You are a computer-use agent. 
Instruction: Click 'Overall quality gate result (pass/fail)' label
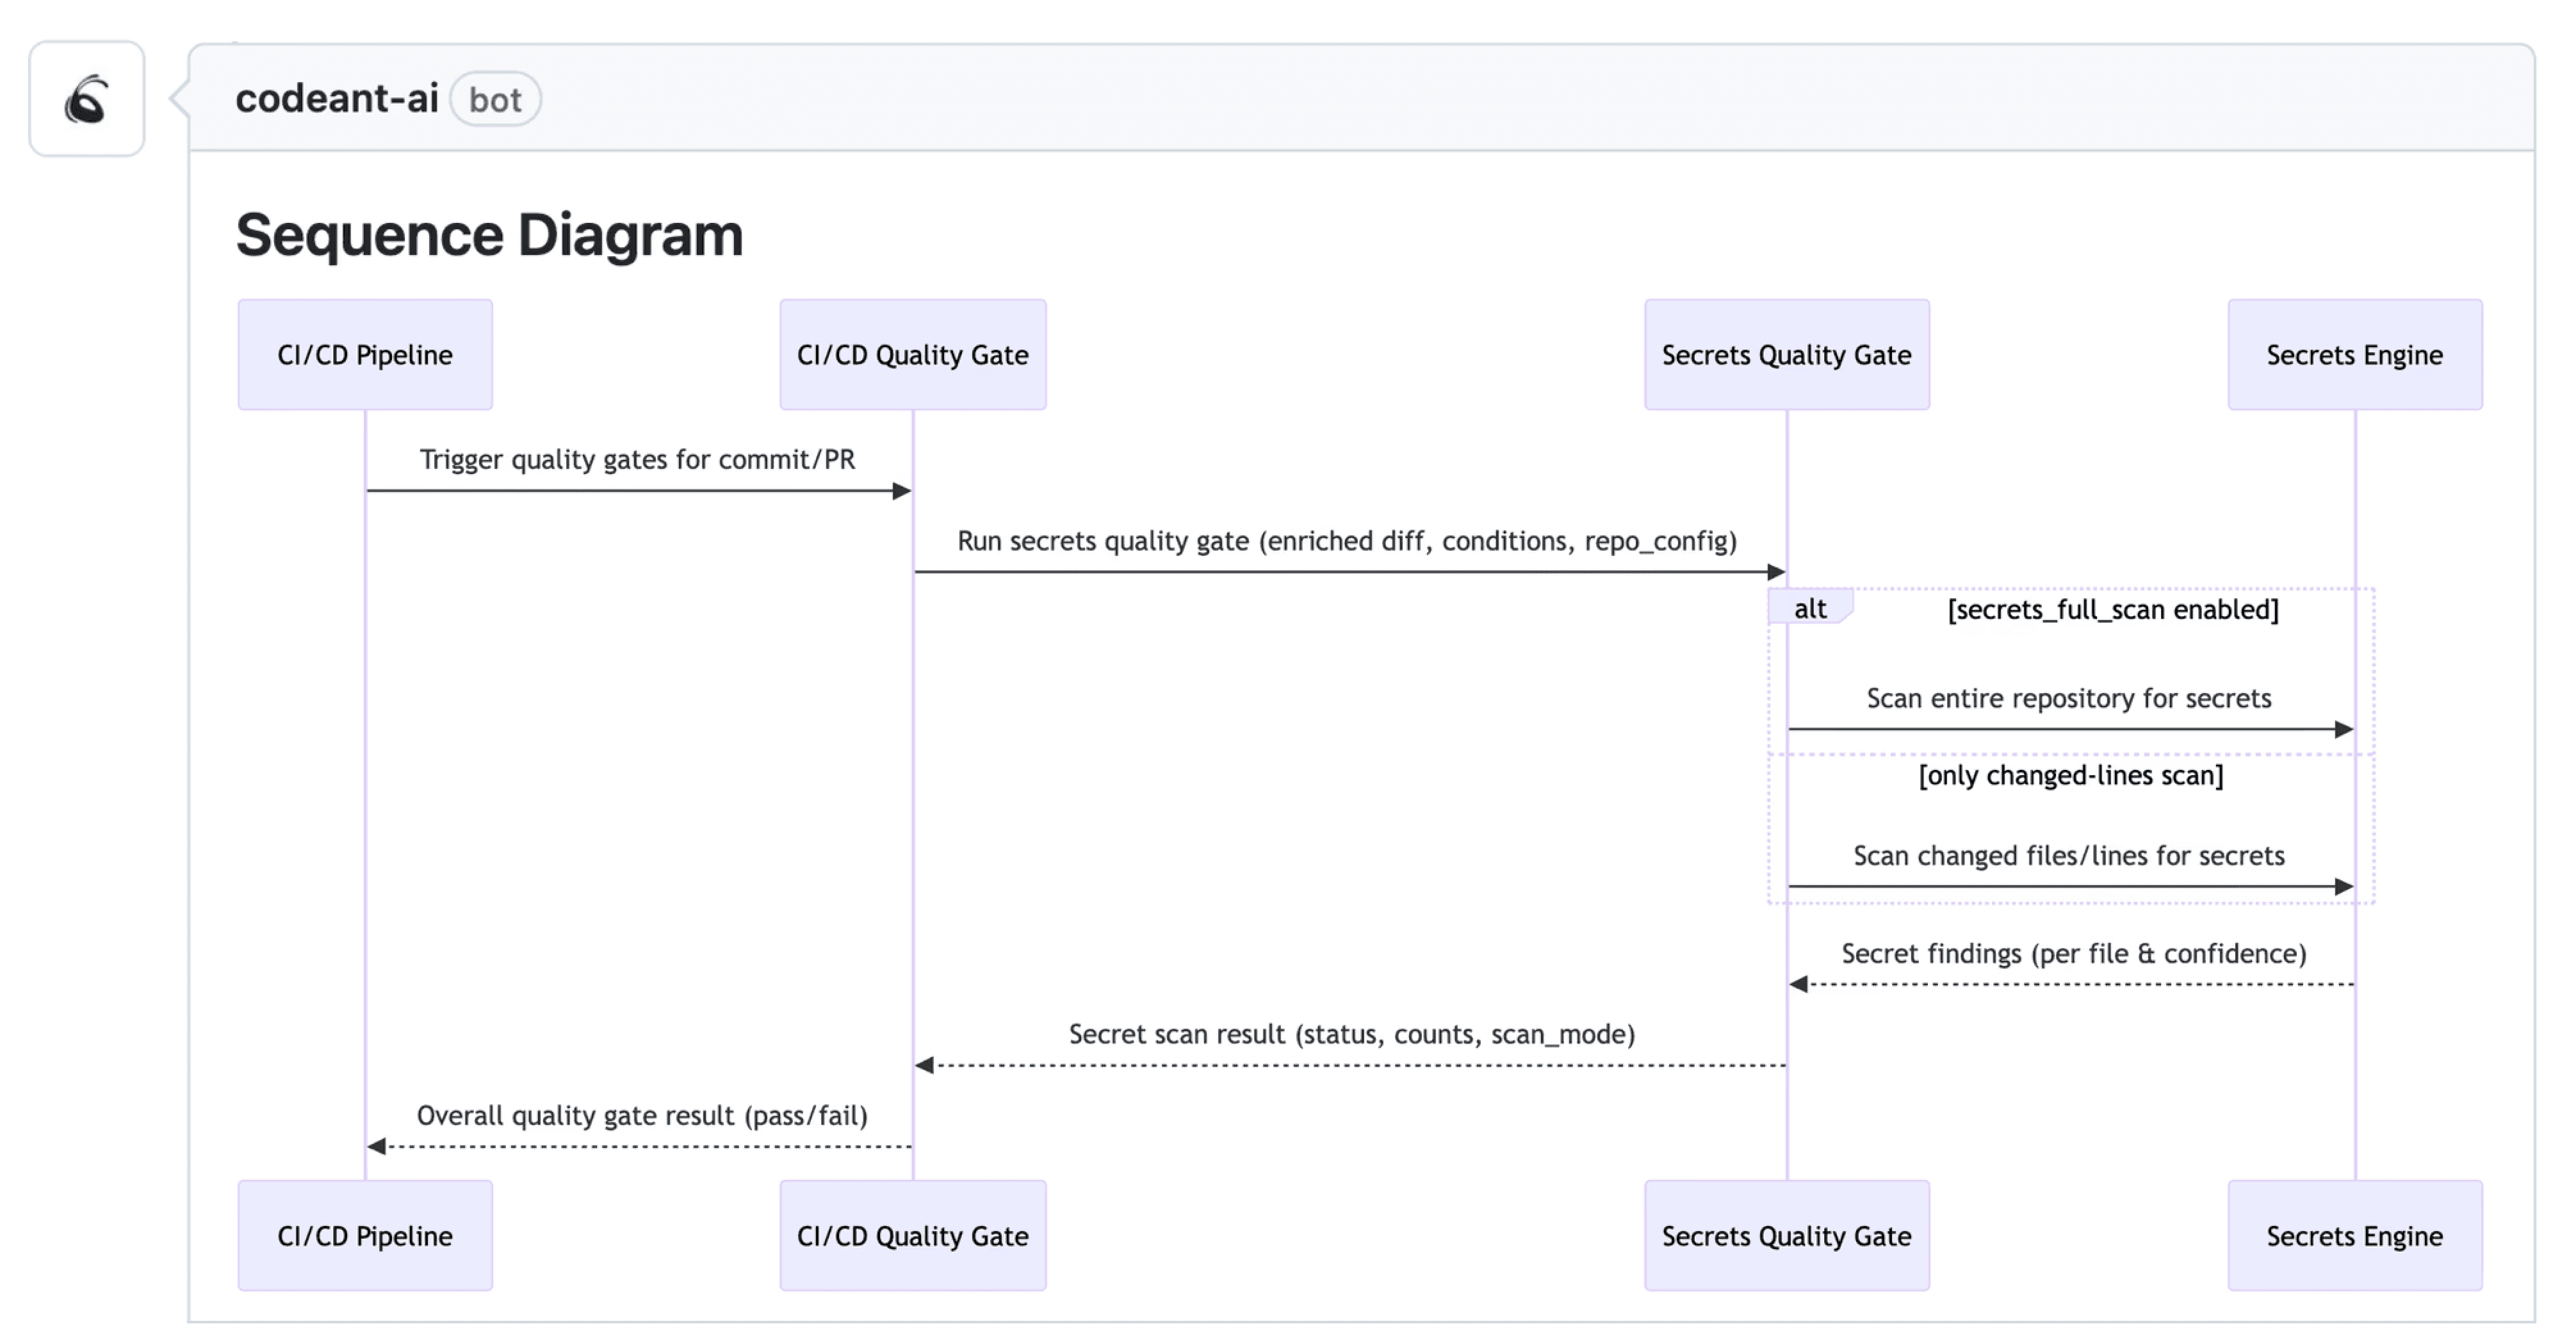click(642, 1115)
